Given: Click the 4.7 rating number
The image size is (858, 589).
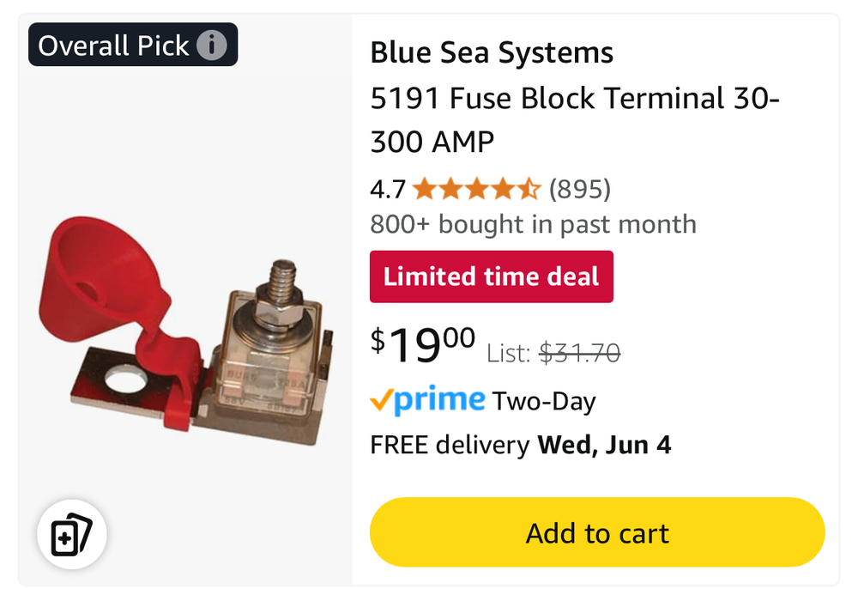Looking at the screenshot, I should (x=388, y=189).
